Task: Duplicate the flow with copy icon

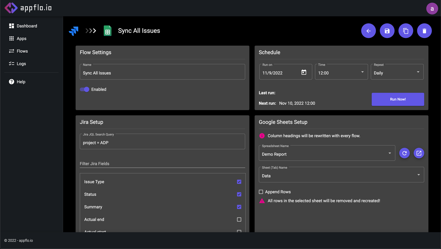Action: coord(406,31)
